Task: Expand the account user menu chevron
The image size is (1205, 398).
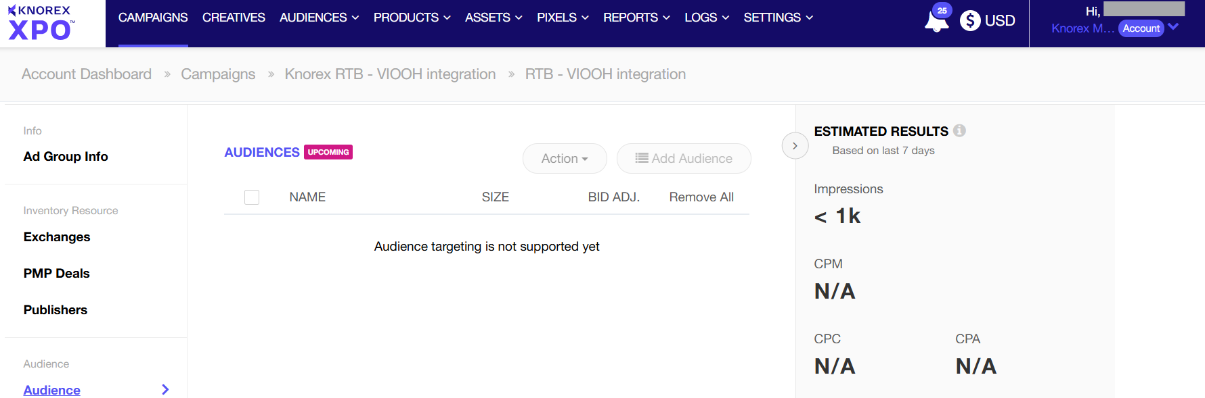Action: (1174, 27)
